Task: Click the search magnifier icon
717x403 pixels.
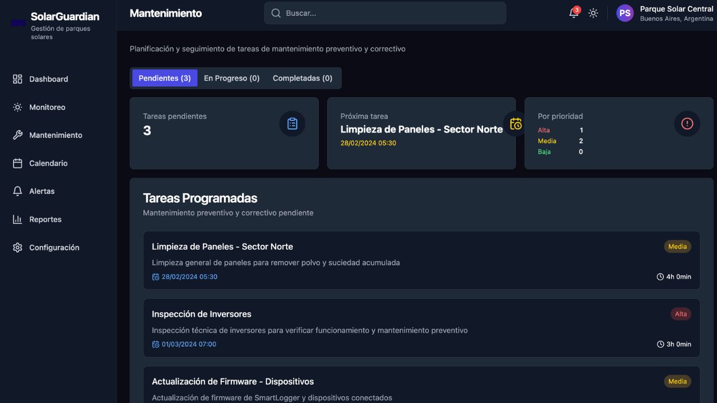Action: point(276,13)
